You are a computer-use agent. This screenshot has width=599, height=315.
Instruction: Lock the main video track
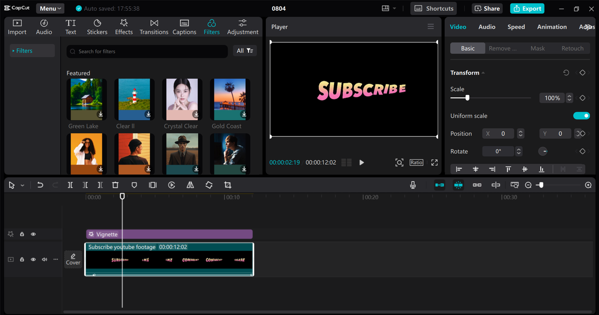(x=22, y=259)
